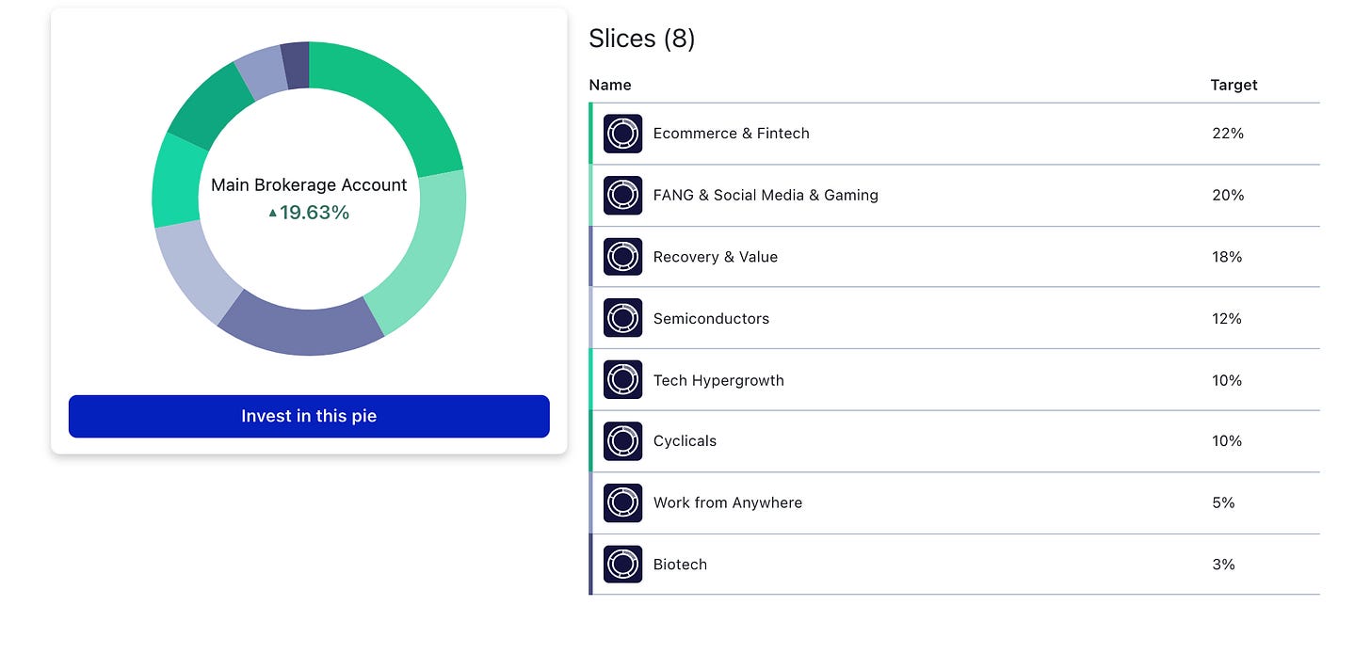Open the Tech Hypergrowth slice name

coord(718,380)
